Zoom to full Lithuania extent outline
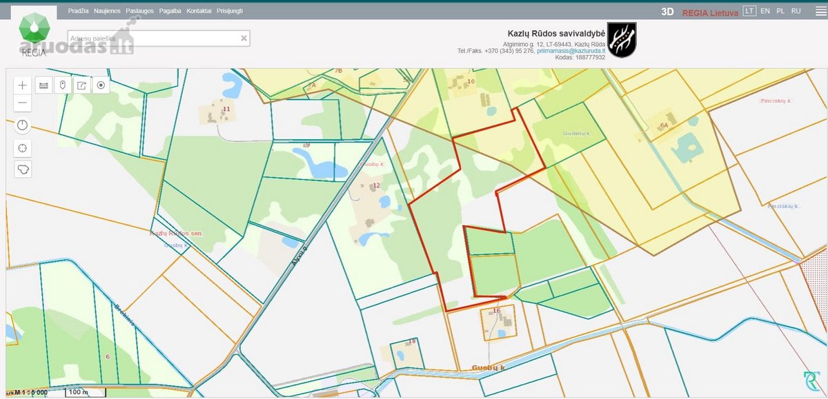 pyautogui.click(x=23, y=169)
